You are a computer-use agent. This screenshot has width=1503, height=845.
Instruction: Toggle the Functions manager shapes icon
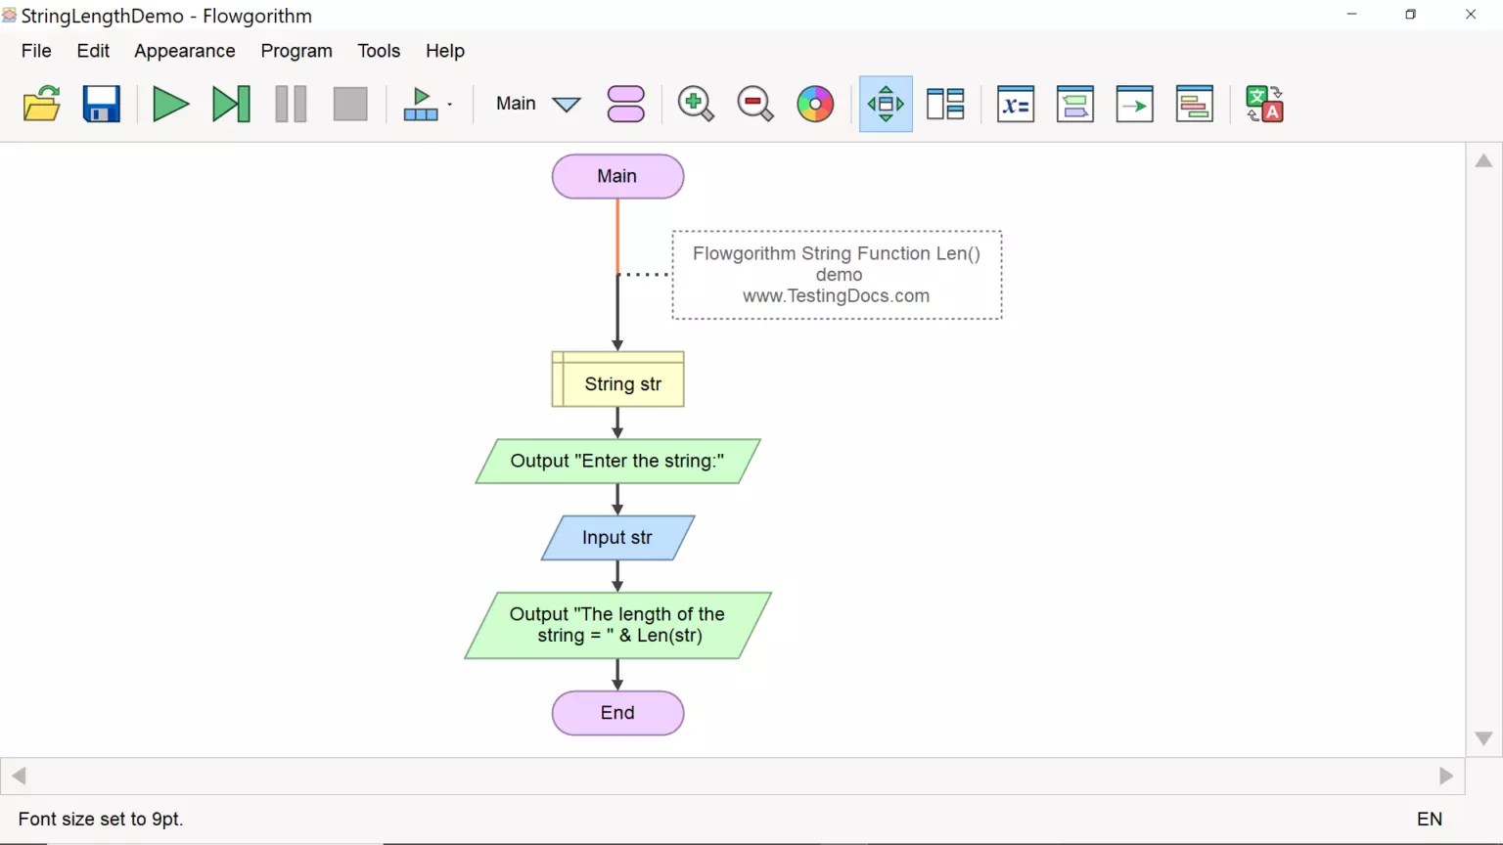(625, 104)
